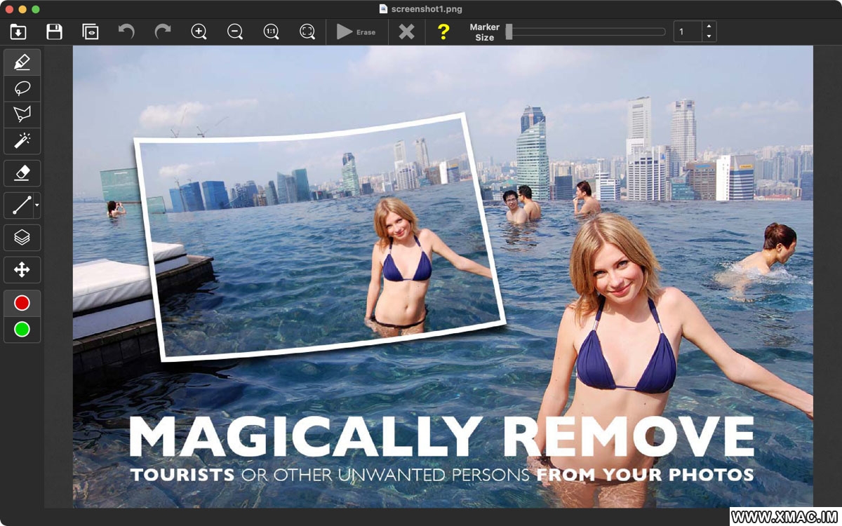Screen dimensions: 842x526
Task: Open help with the yellow question mark
Action: (x=443, y=32)
